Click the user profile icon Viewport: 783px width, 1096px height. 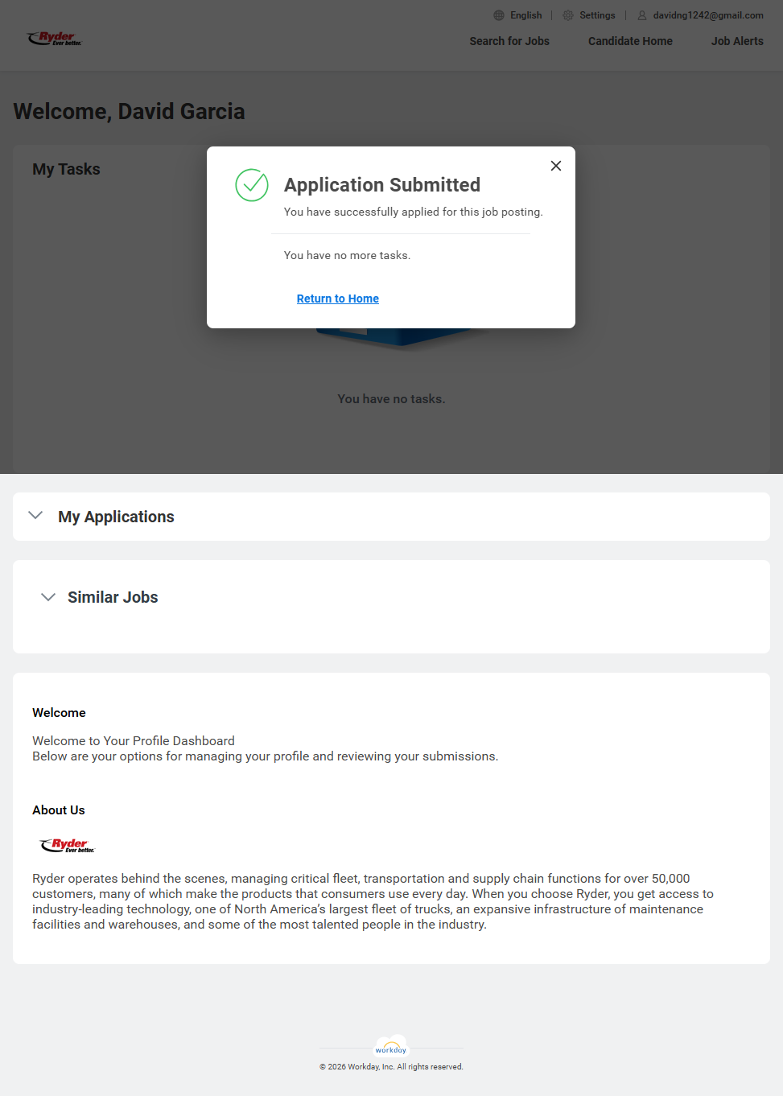point(642,15)
